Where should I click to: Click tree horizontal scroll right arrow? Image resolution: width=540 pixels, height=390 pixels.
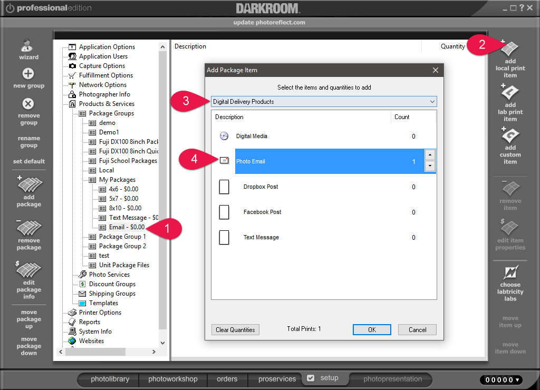click(x=153, y=352)
